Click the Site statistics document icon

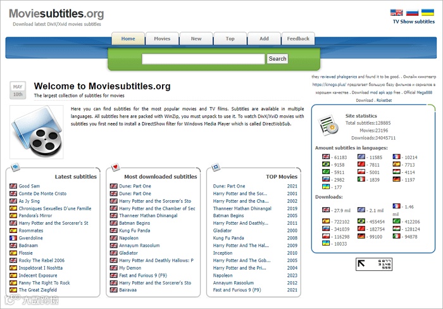tap(328, 125)
